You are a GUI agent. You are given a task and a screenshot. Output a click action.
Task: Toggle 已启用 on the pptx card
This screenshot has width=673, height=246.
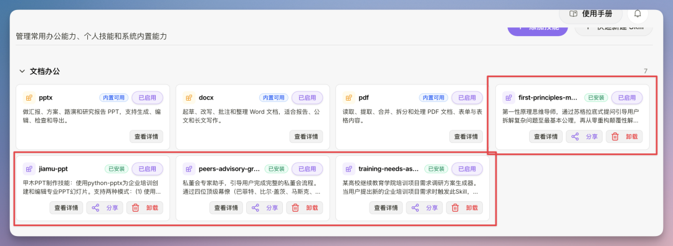(147, 98)
